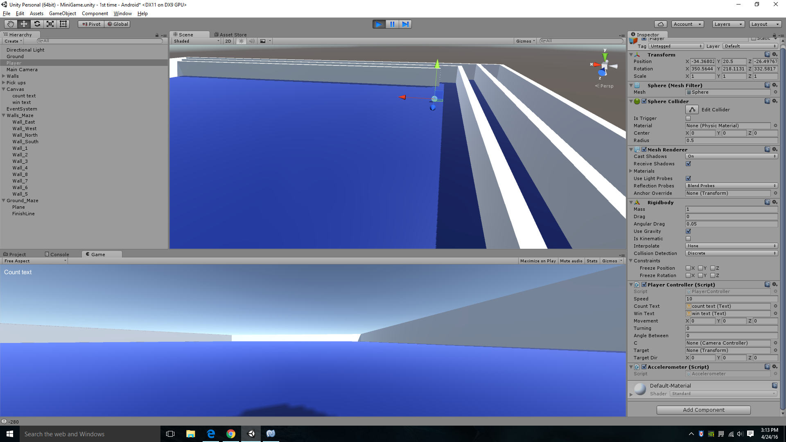Switch to the Project tab
The width and height of the screenshot is (786, 442).
coord(15,255)
